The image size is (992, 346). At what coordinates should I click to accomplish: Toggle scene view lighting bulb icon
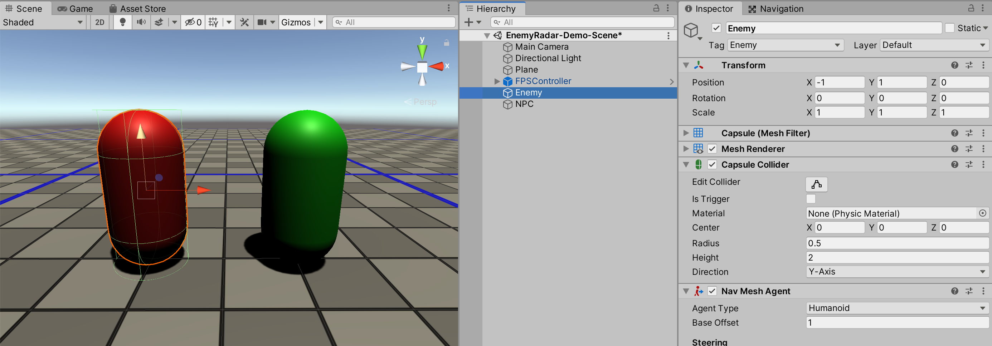click(122, 22)
